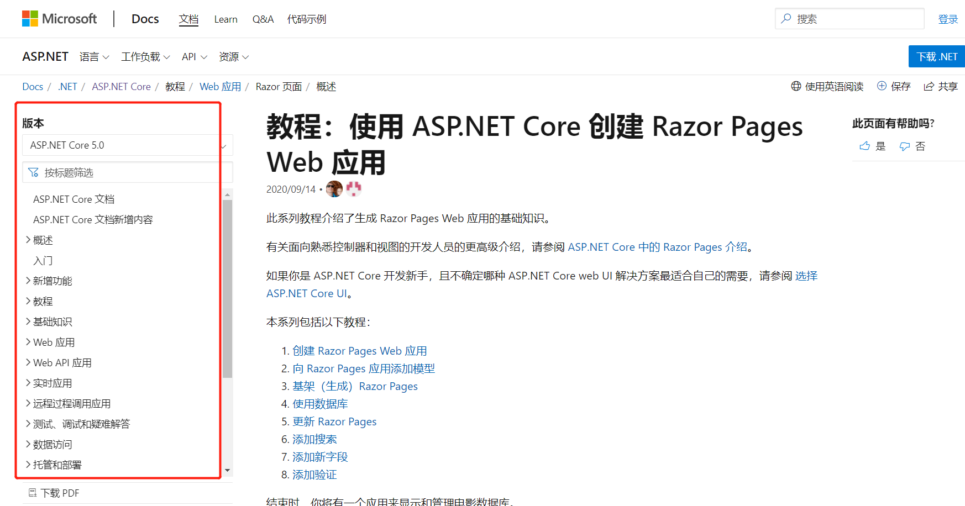Select the Q&A top navigation tab
The height and width of the screenshot is (506, 965).
pyautogui.click(x=263, y=19)
